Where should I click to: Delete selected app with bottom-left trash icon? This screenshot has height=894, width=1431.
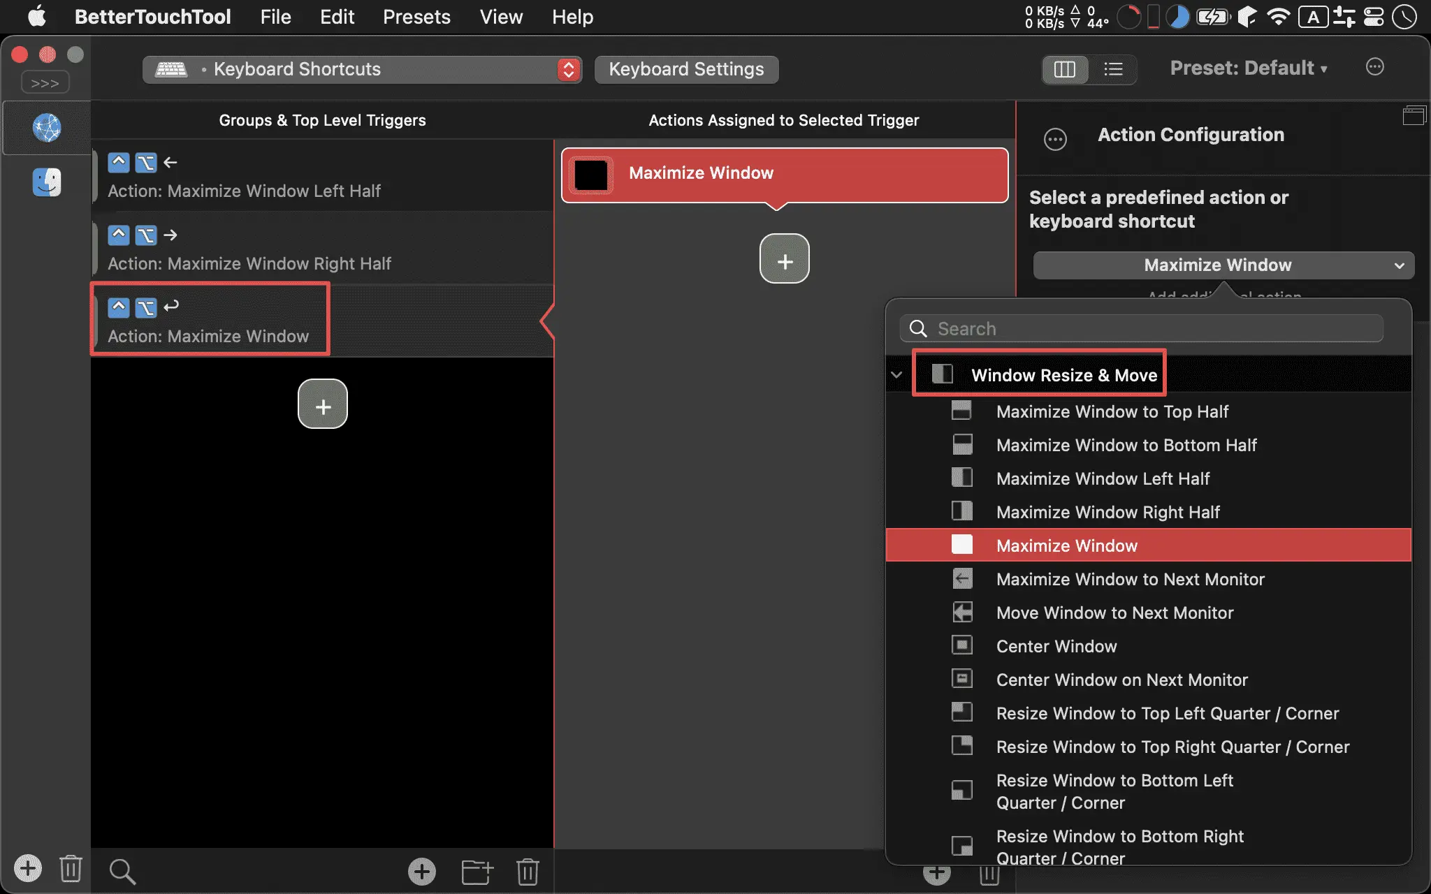click(71, 868)
